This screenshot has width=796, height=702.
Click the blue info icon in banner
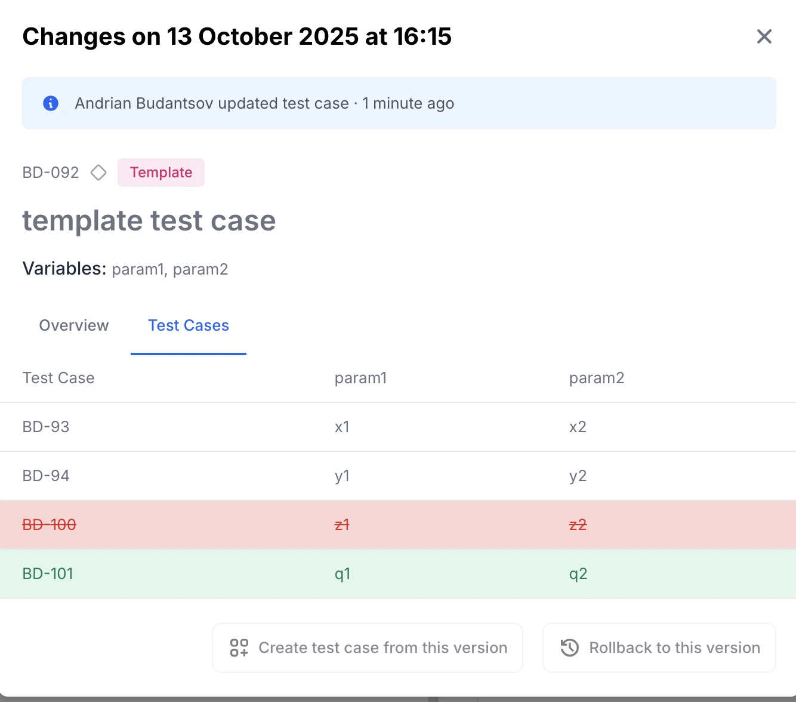(51, 103)
